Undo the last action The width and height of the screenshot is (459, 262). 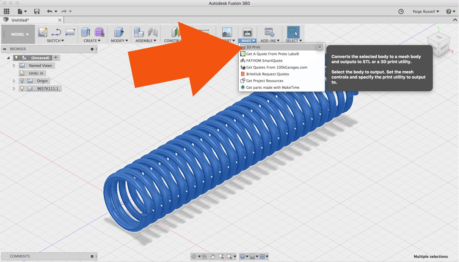coord(49,12)
